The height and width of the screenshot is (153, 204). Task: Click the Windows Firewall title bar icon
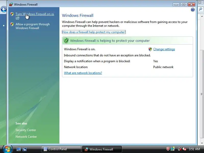pyautogui.click(x=11, y=4)
